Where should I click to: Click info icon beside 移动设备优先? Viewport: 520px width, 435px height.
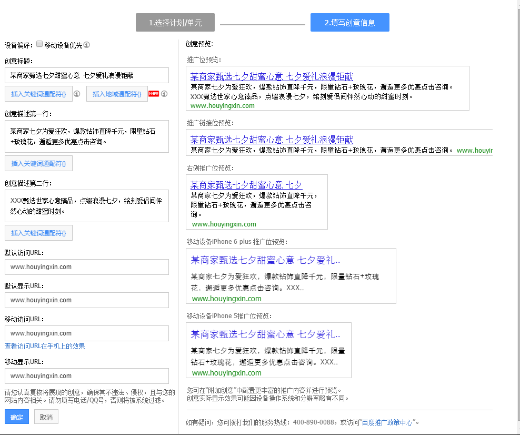tap(87, 45)
